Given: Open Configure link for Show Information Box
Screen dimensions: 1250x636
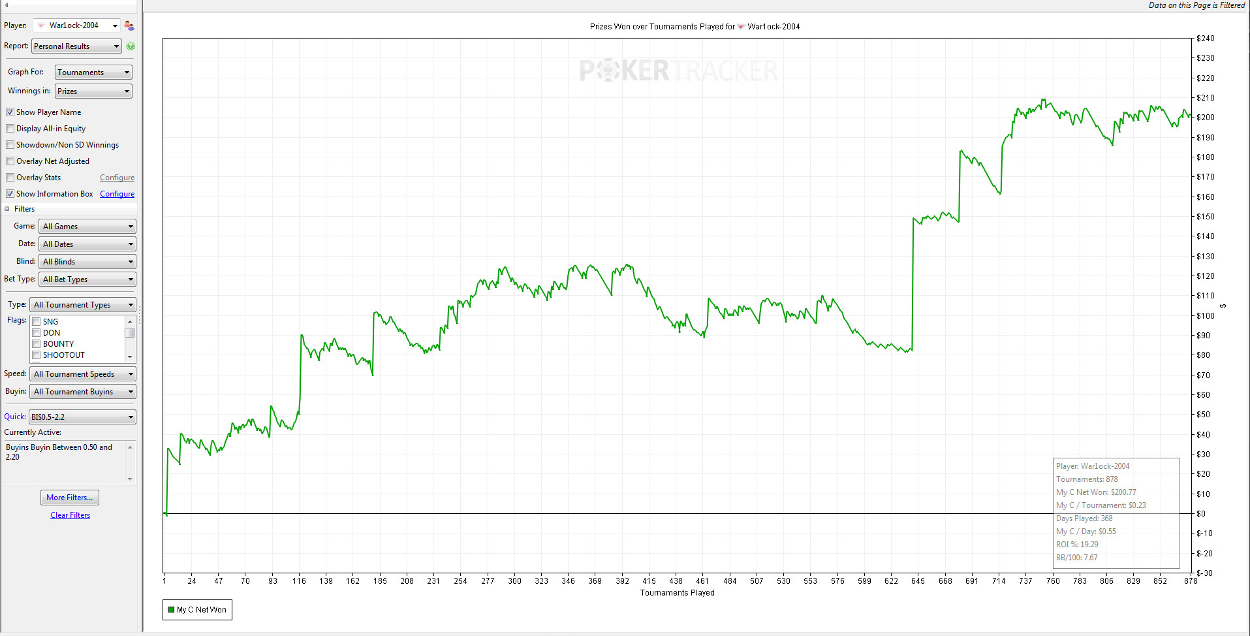Looking at the screenshot, I should [117, 194].
